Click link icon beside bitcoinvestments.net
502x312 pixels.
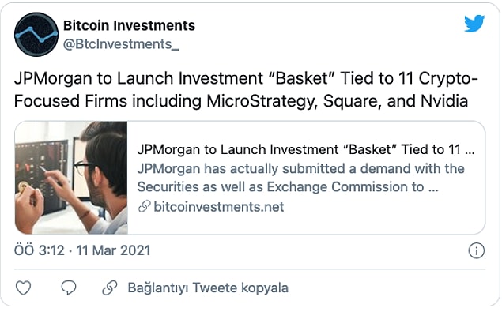(x=145, y=206)
